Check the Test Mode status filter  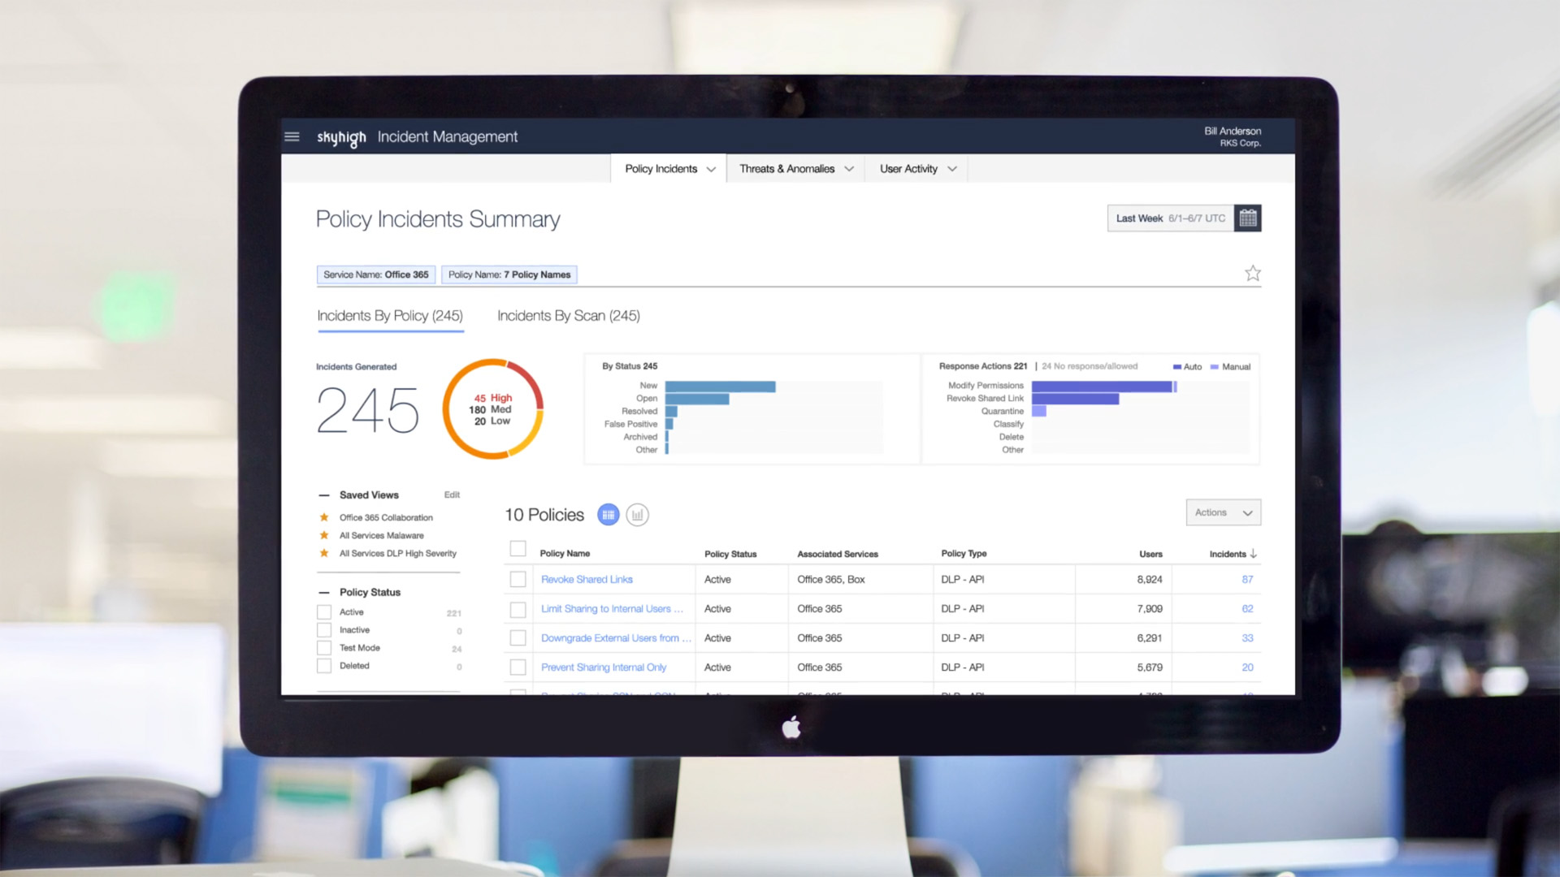(324, 648)
